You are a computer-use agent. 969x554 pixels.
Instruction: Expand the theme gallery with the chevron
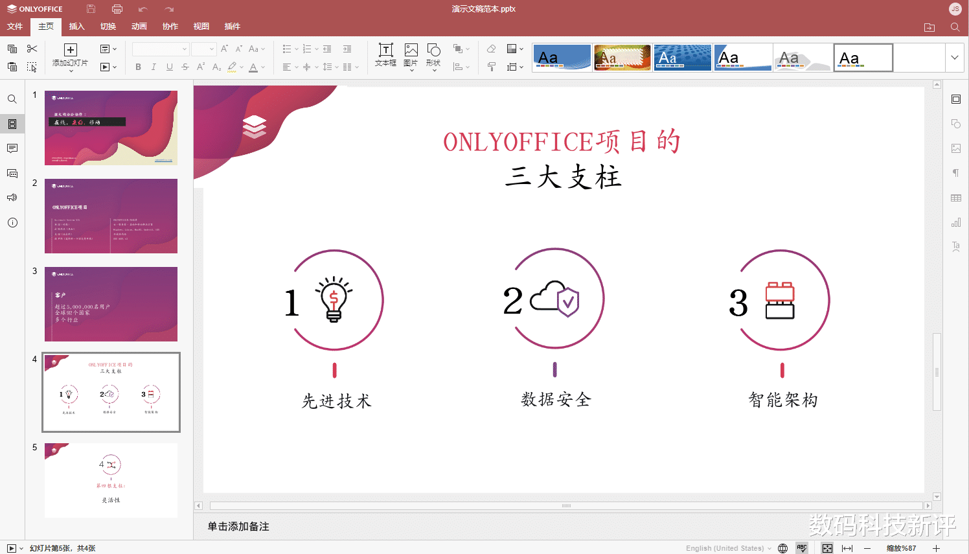954,57
